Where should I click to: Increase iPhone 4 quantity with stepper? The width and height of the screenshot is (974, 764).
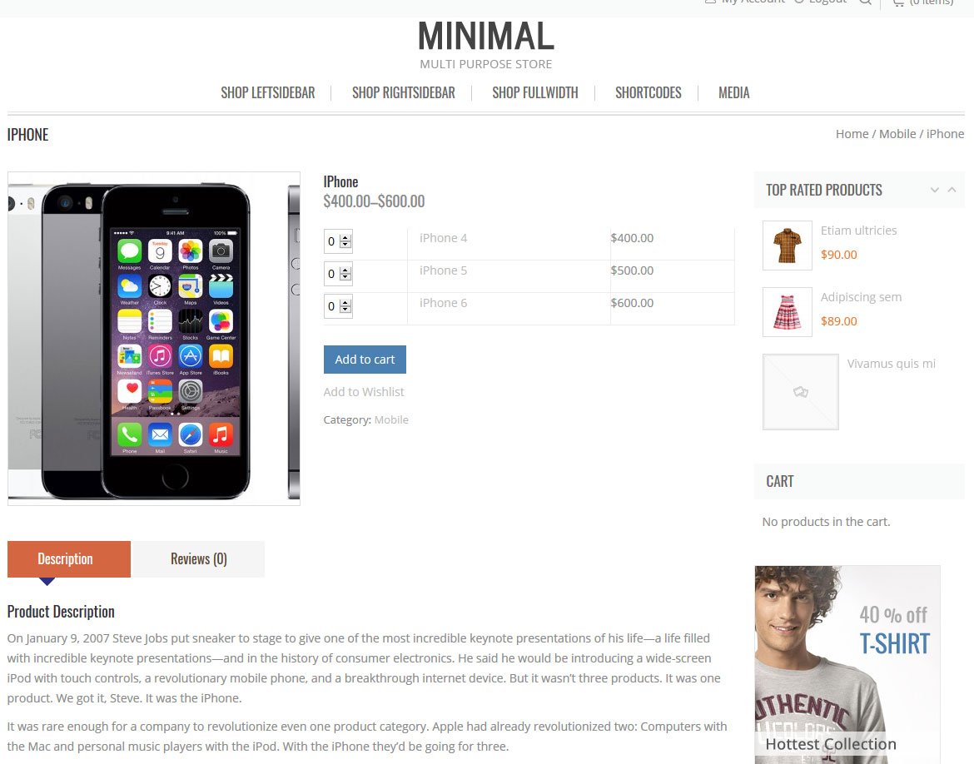345,237
